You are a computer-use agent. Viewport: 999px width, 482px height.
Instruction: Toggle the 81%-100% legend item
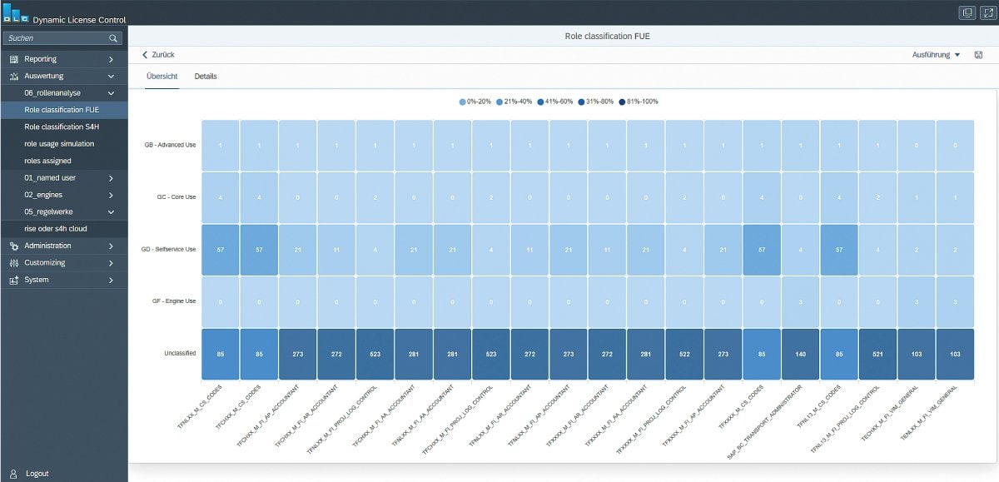[639, 102]
